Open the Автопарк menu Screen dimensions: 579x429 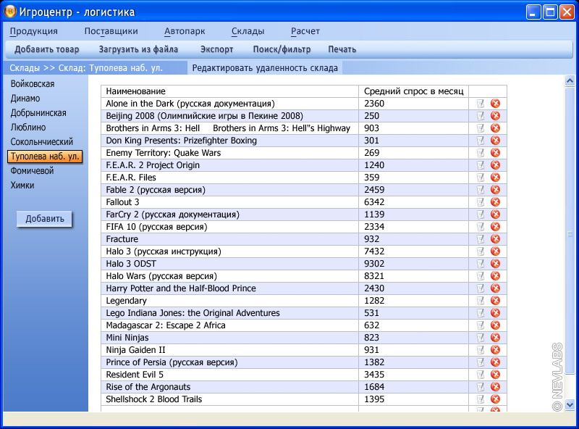(185, 31)
